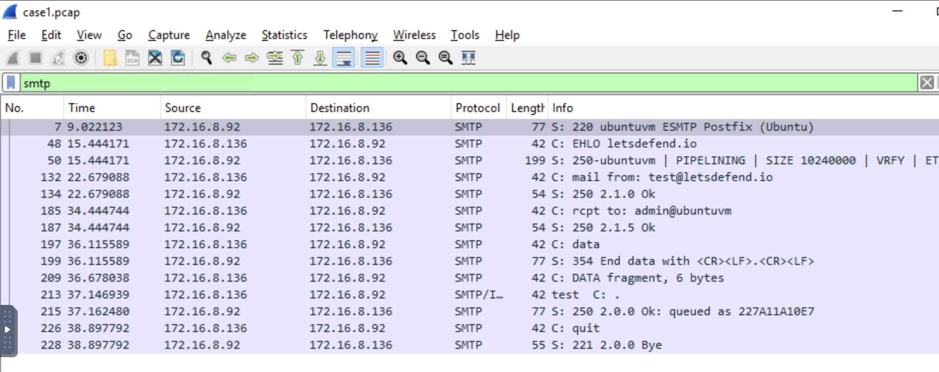Viewport: 939px width, 372px height.
Task: Open the Capture menu
Action: pos(169,35)
